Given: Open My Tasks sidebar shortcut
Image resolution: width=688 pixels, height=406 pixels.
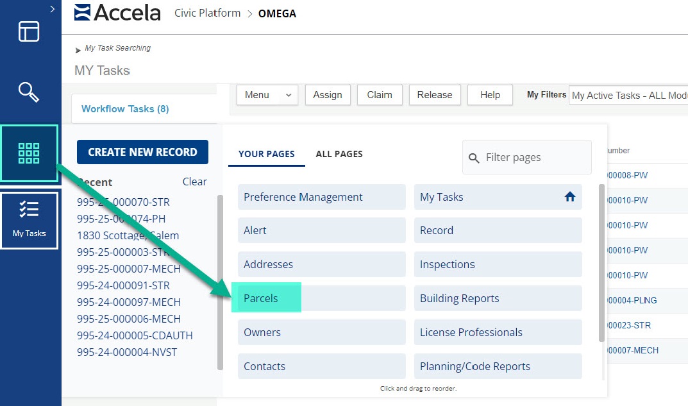Looking at the screenshot, I should 29,219.
